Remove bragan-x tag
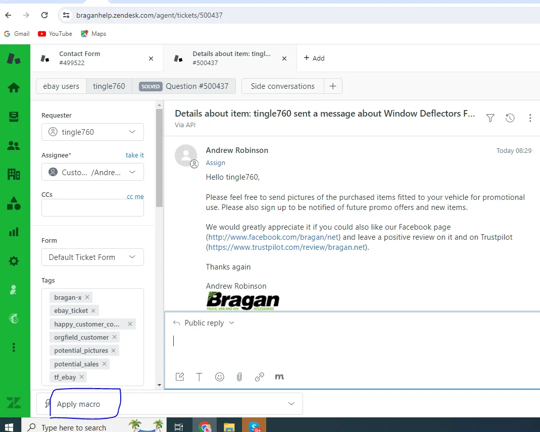The height and width of the screenshot is (432, 540). click(x=87, y=297)
